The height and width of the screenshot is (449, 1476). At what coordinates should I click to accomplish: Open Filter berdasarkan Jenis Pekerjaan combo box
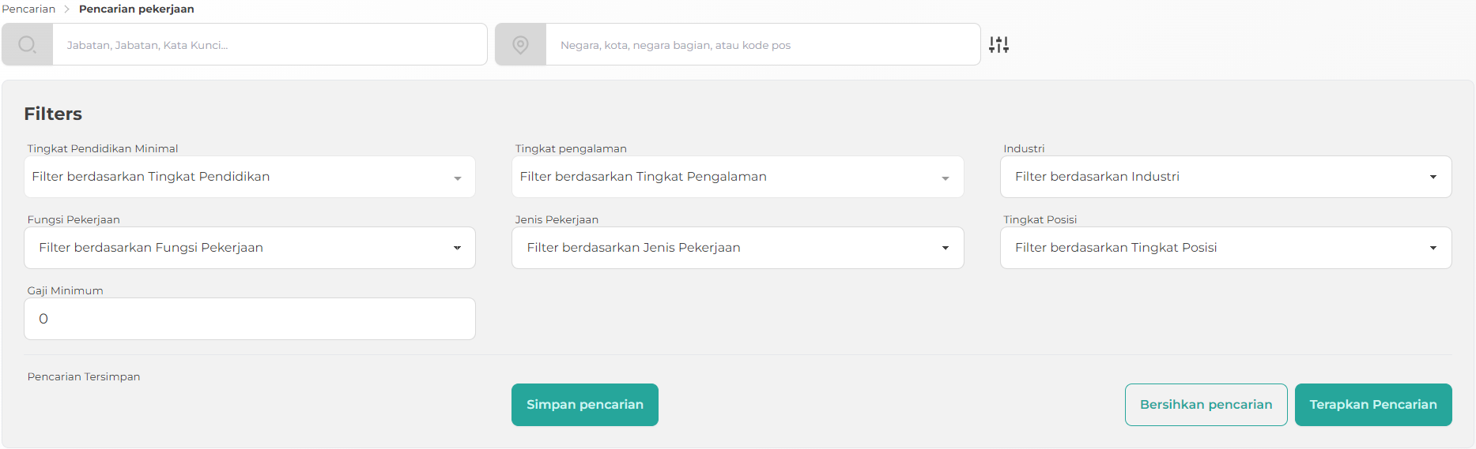738,248
